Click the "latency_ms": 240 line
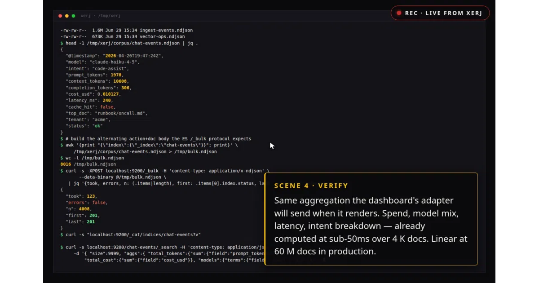Image resolution: width=539 pixels, height=283 pixels. pos(90,100)
